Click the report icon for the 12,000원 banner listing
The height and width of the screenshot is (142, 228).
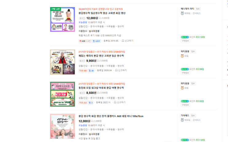pos(123,41)
